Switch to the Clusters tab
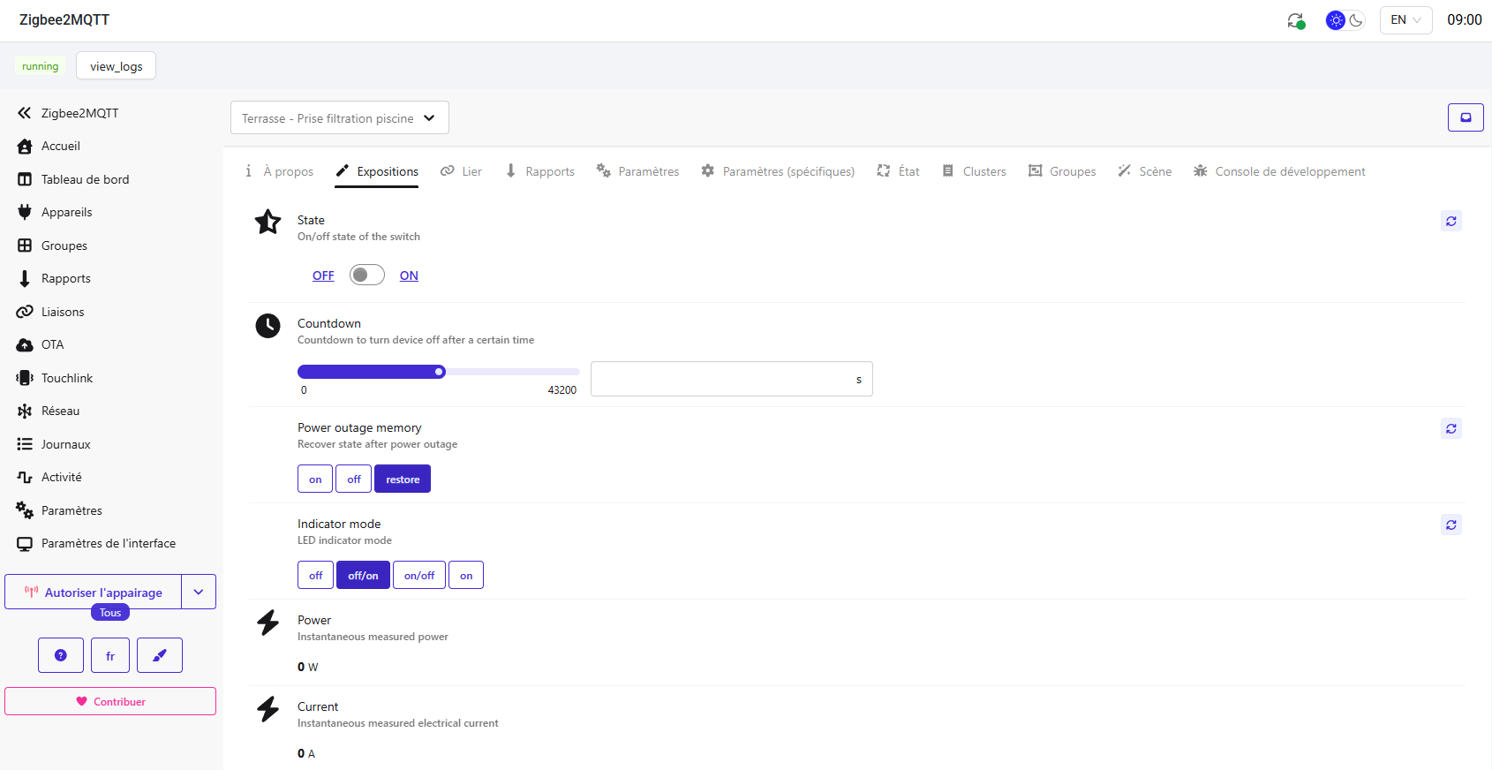The image size is (1492, 770). coord(974,171)
